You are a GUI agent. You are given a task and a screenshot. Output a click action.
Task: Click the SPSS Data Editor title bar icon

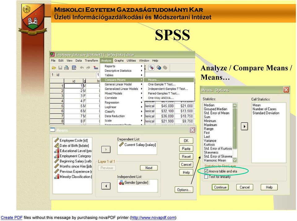[52, 54]
